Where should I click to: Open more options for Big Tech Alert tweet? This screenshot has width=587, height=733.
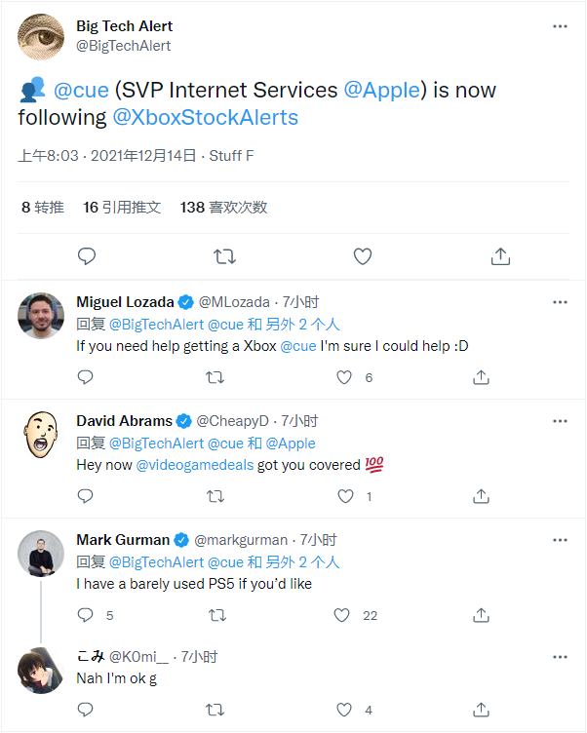pyautogui.click(x=560, y=26)
